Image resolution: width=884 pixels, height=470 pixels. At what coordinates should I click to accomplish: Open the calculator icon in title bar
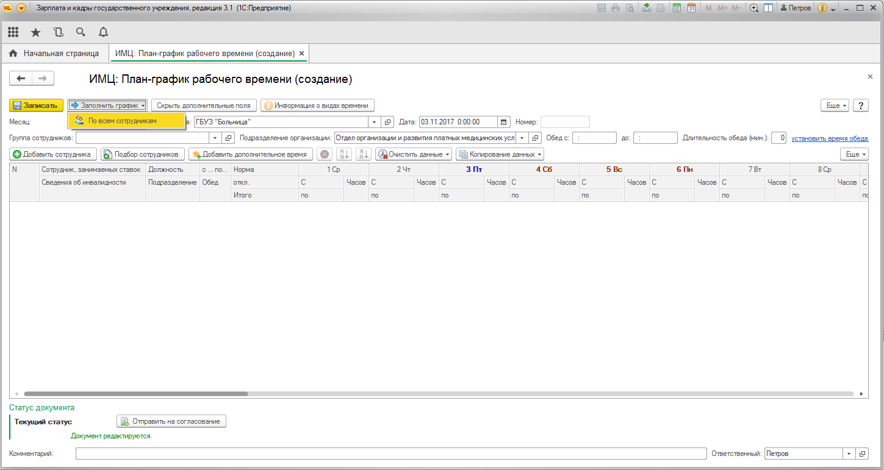coord(677,8)
